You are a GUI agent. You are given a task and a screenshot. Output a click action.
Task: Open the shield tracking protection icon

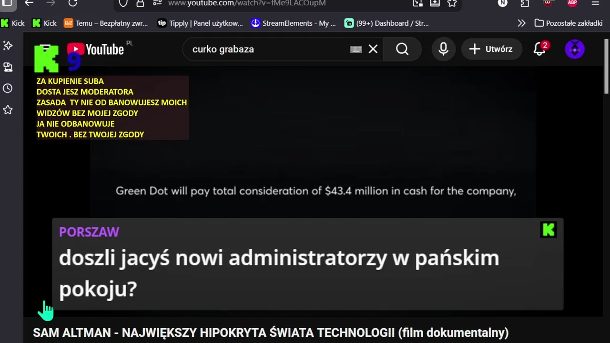click(123, 3)
